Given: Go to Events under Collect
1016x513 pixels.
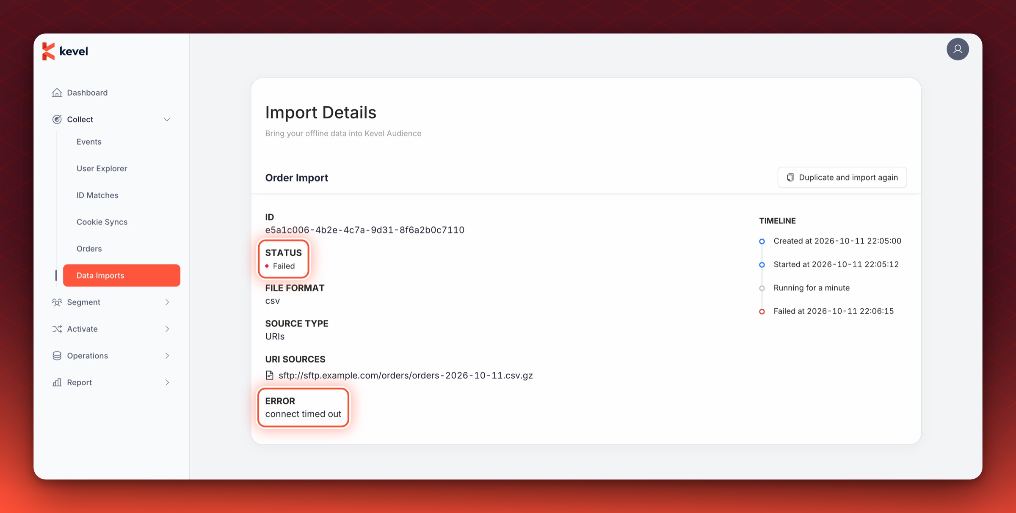Looking at the screenshot, I should coord(89,142).
